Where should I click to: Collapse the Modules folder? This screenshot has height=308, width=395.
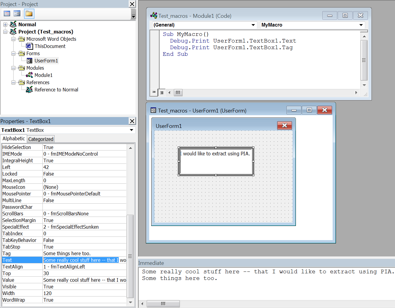pos(13,68)
